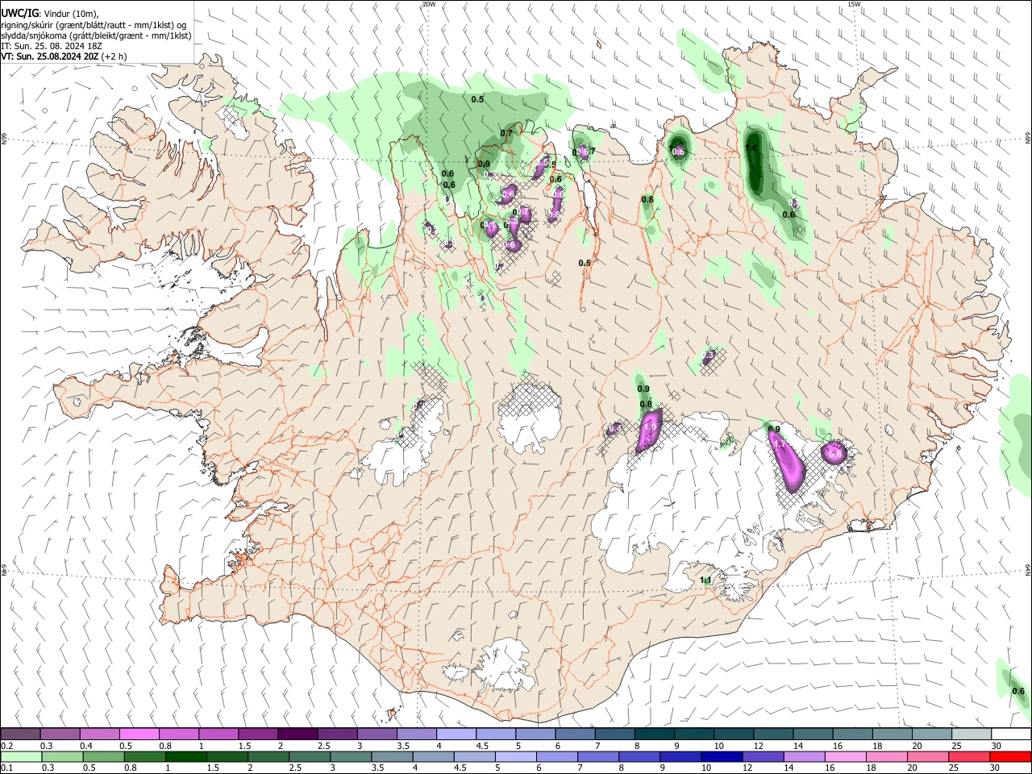Viewport: 1032px width, 774px height.
Task: Select the bright pink 0.5 swatch, upper legend row
Action: [139, 734]
